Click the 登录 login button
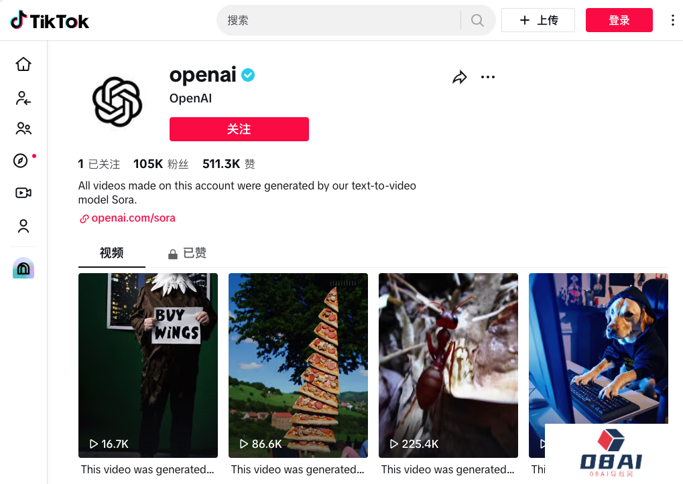 (x=619, y=20)
